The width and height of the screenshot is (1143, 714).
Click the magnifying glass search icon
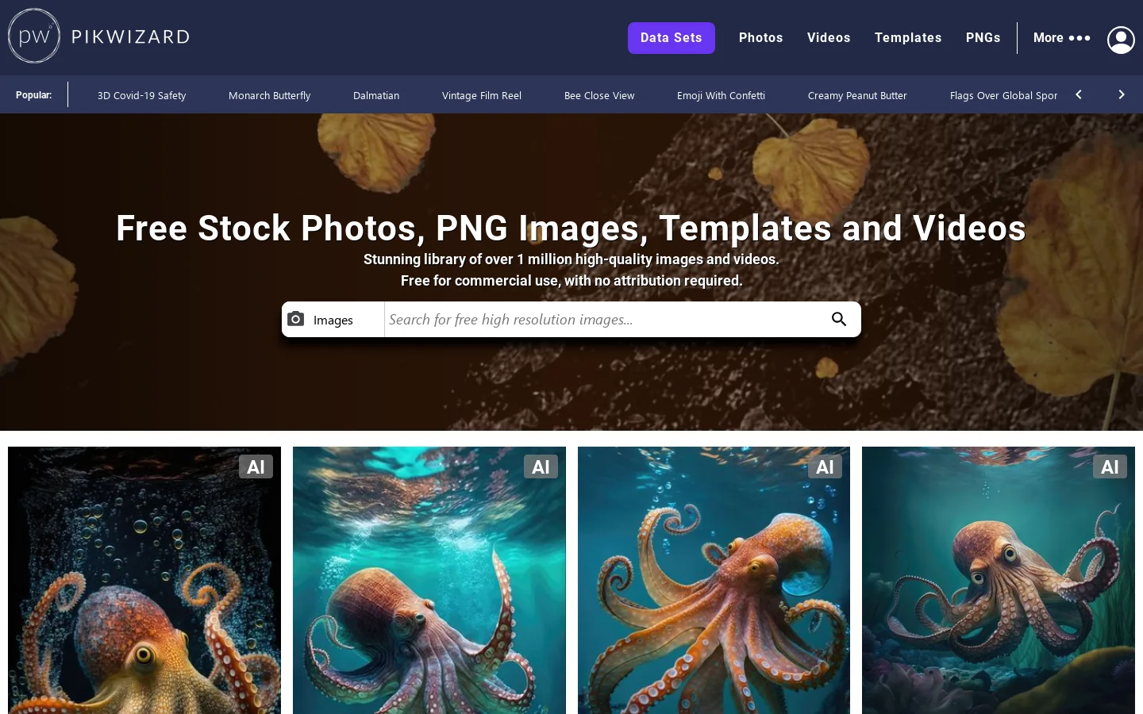coord(839,319)
